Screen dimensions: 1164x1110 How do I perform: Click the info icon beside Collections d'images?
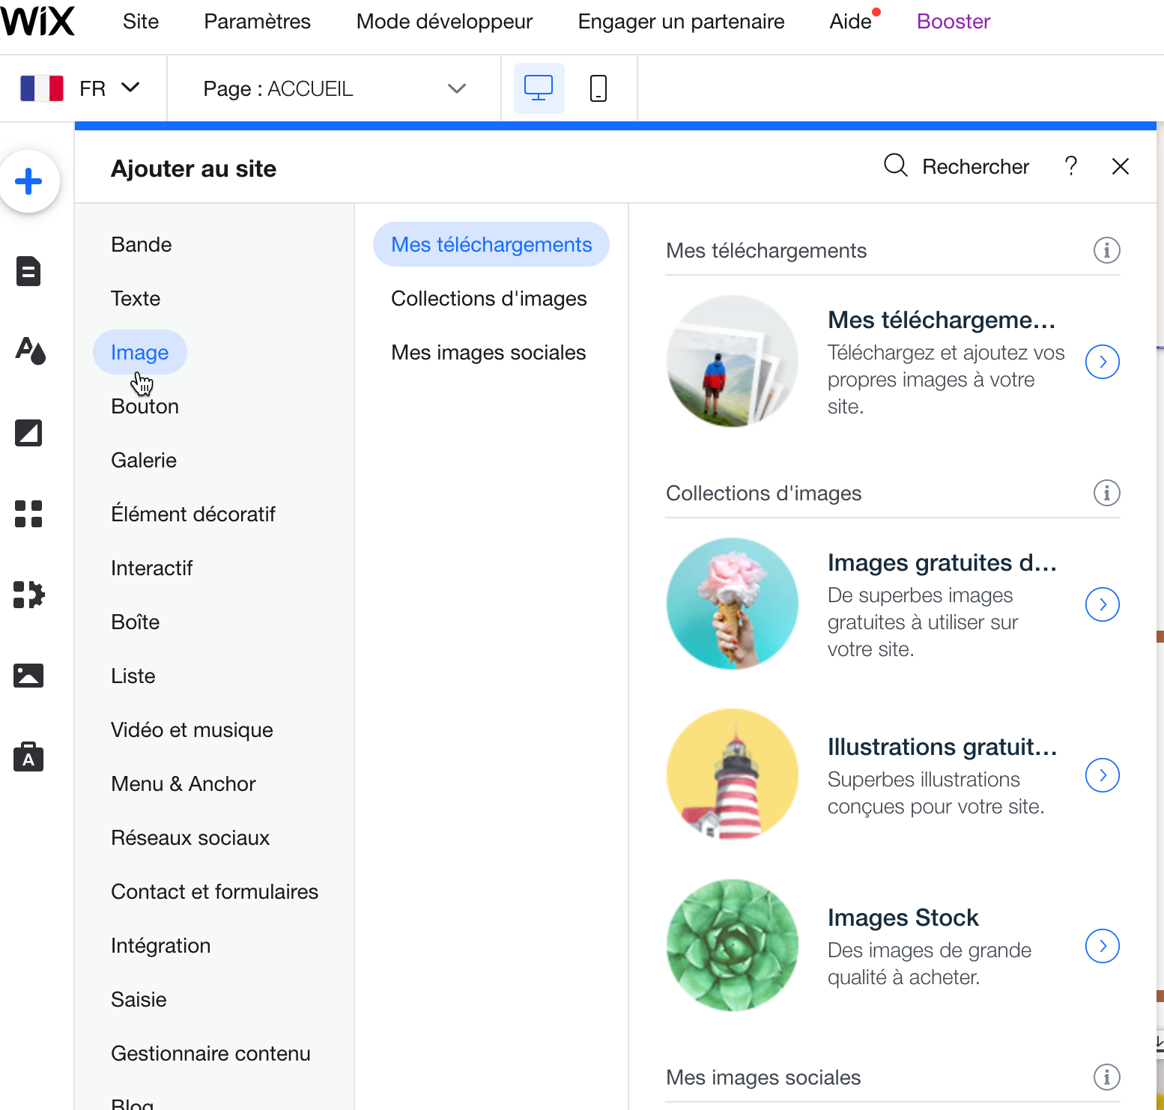pyautogui.click(x=1106, y=493)
